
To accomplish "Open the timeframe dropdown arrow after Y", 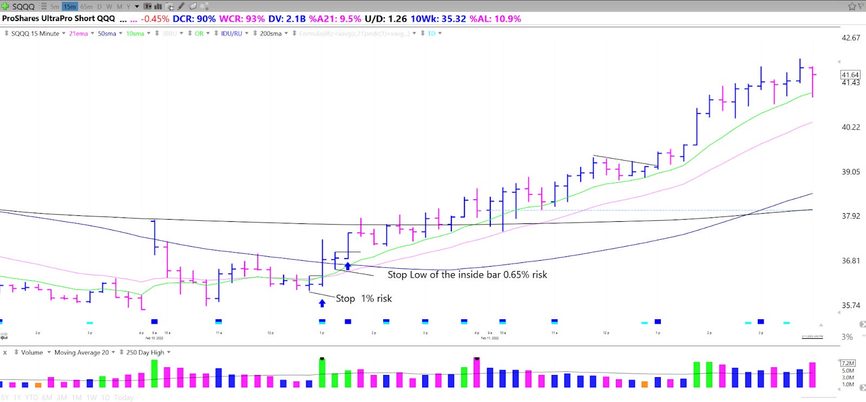I will point(137,6).
